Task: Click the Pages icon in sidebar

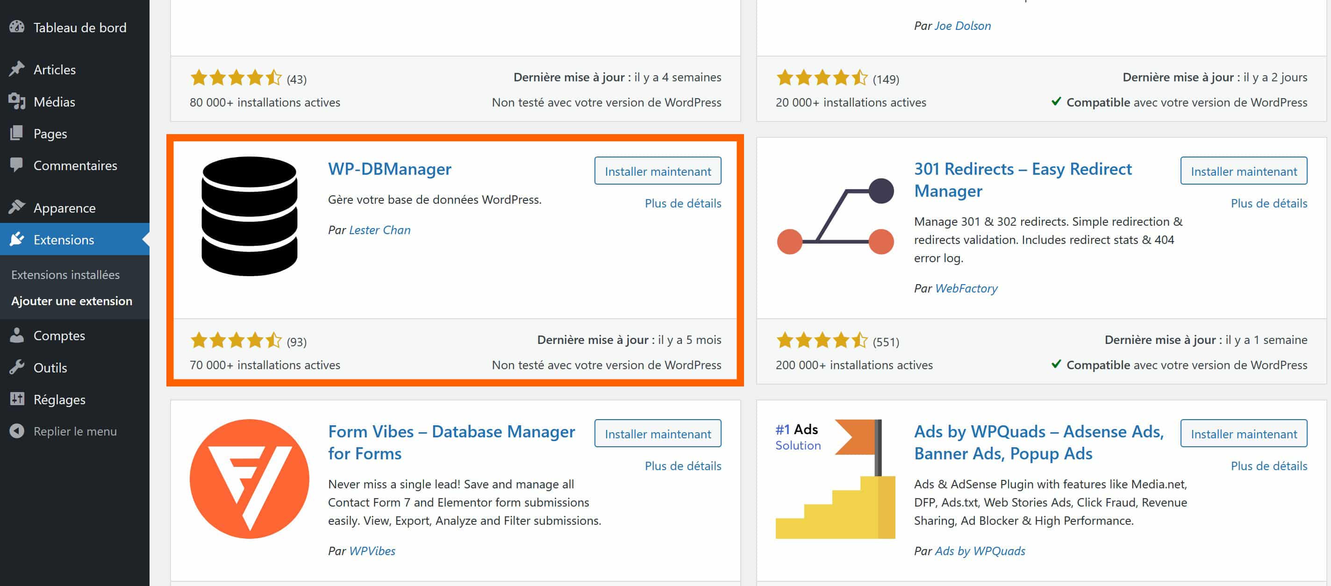Action: click(x=17, y=133)
